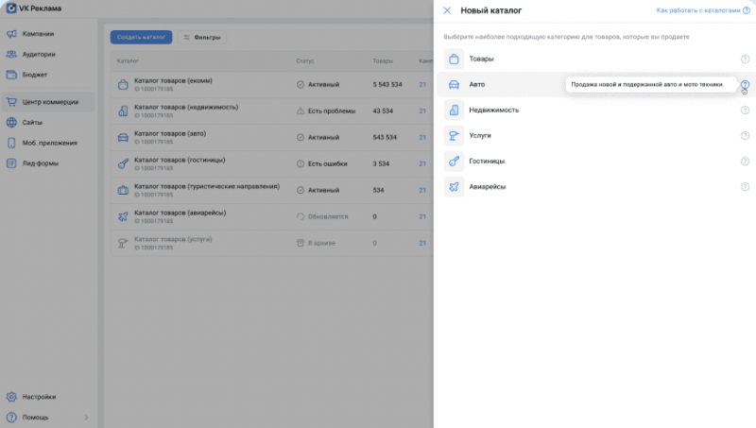Screen dimensions: 756x428
Task: Open Лид-формы sidebar item
Action: [x=41, y=163]
